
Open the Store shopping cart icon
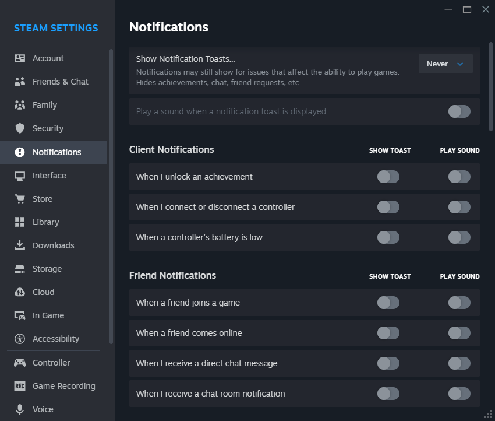(20, 199)
